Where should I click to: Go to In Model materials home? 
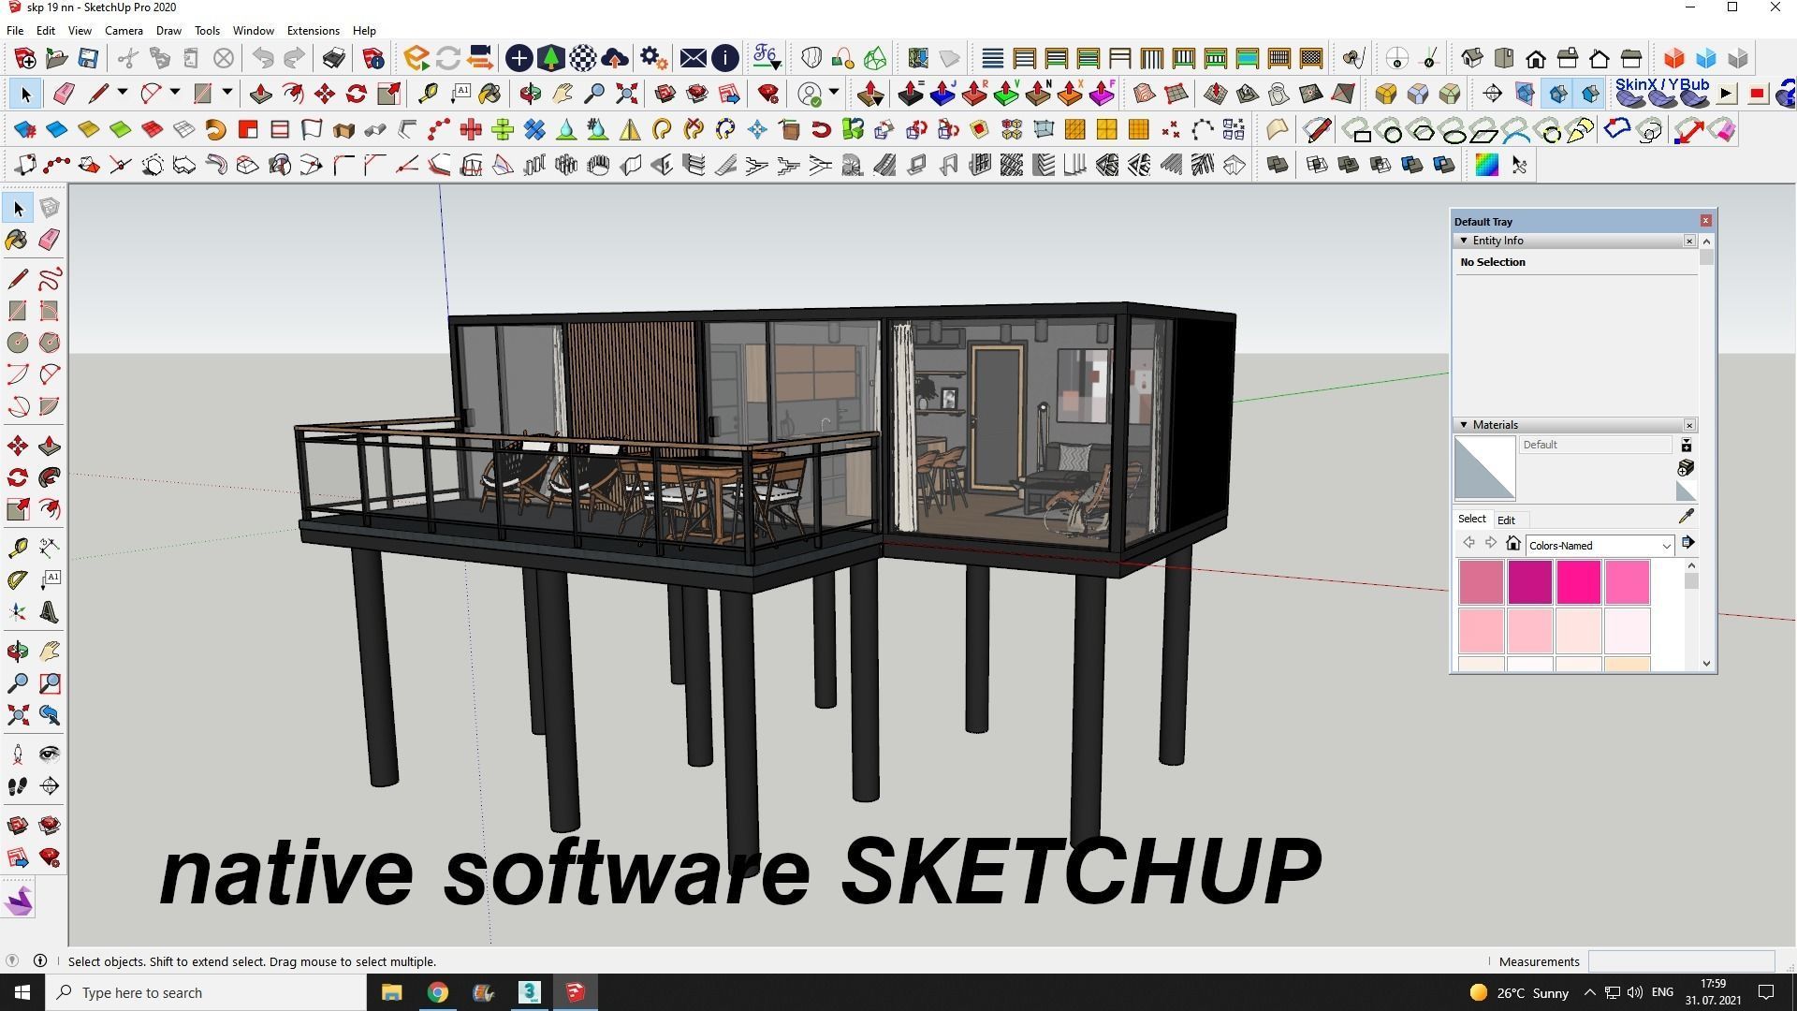pyautogui.click(x=1513, y=543)
